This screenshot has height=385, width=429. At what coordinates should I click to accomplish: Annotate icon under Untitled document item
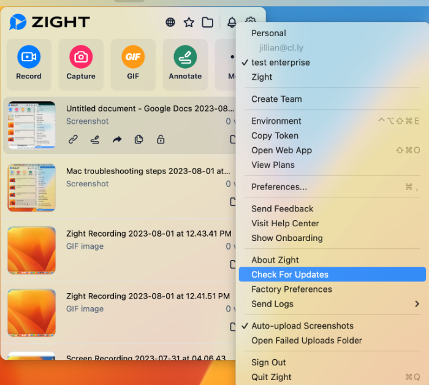point(94,140)
